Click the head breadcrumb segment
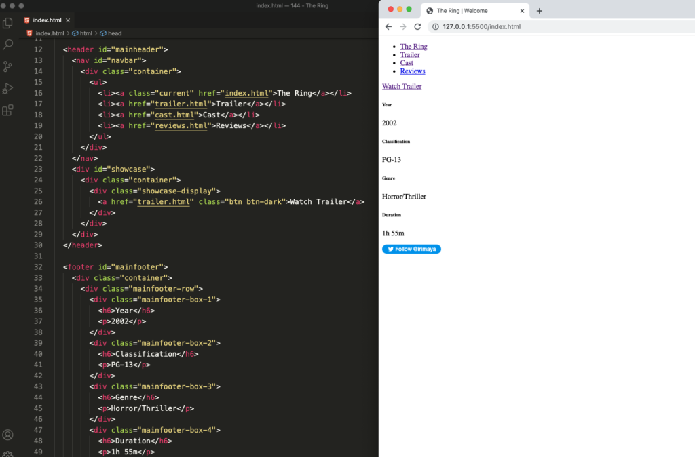The height and width of the screenshot is (457, 695). [114, 33]
